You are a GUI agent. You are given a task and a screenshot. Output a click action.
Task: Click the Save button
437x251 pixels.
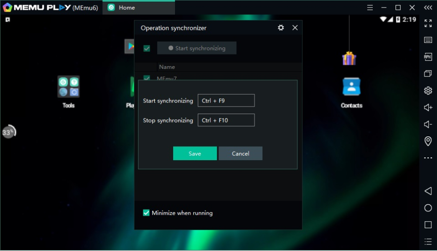click(195, 154)
